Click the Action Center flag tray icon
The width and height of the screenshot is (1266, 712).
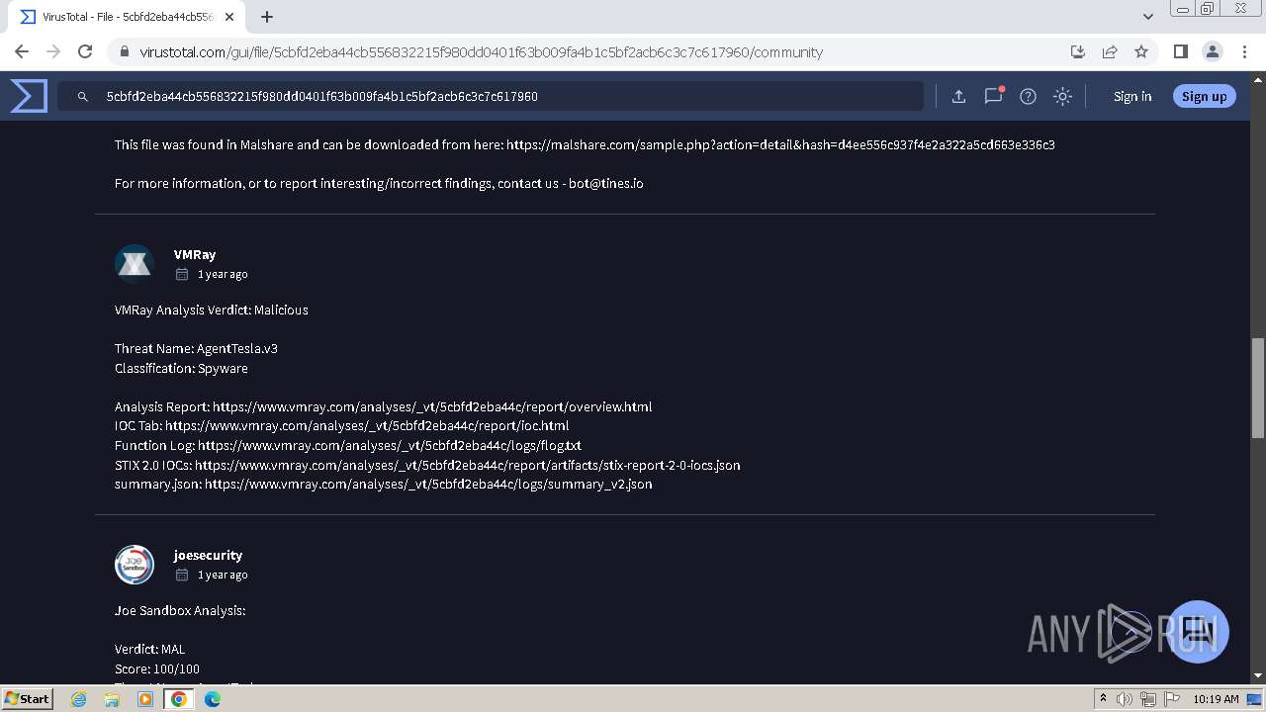[1172, 699]
